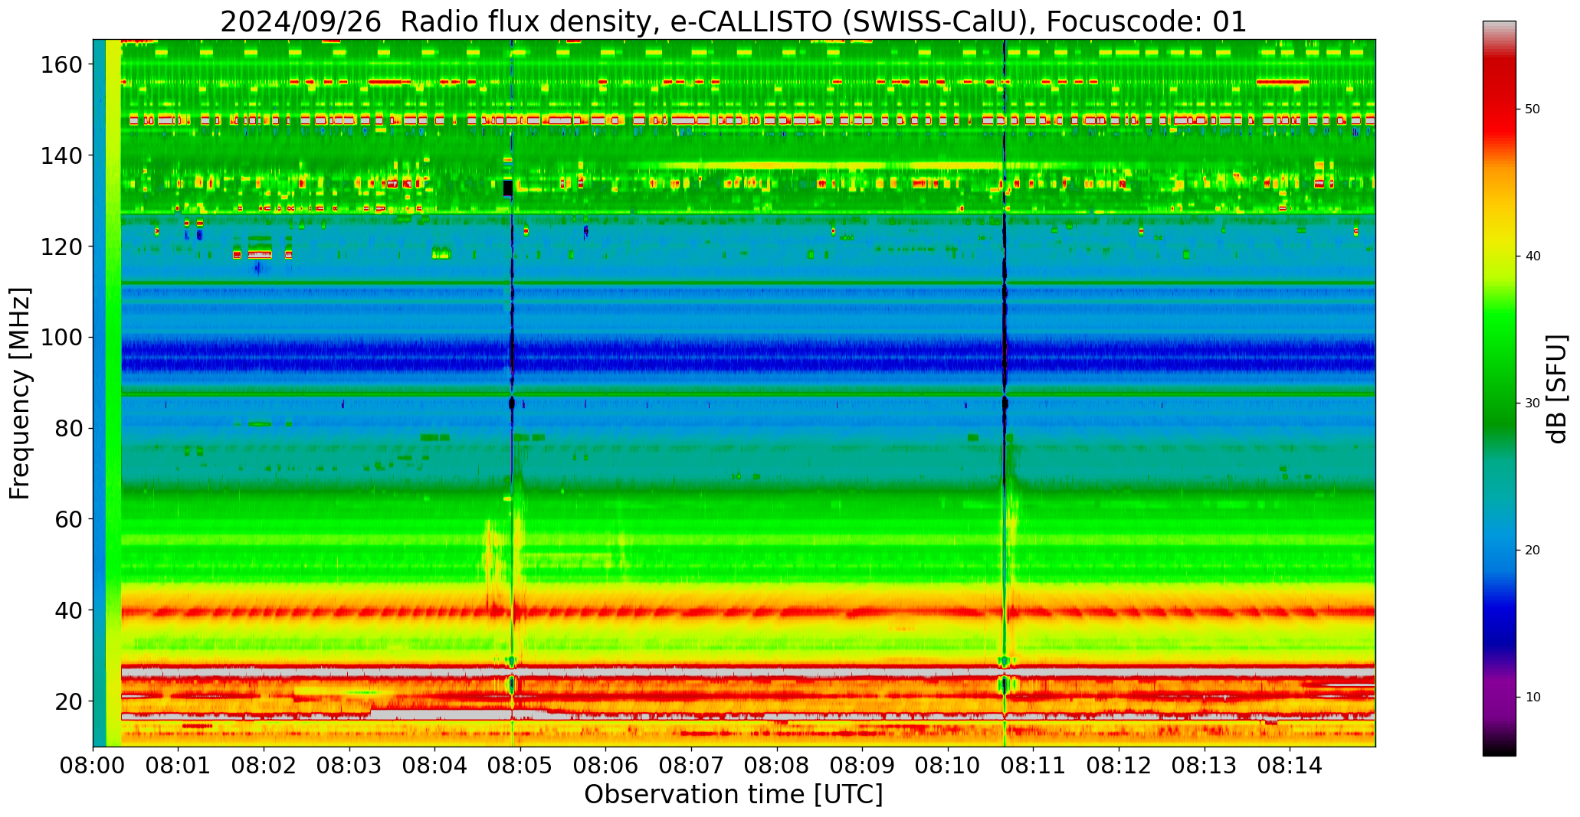Screen dimensions: 1580x817
Task: Click the 08:12 time tick label
Action: [x=1119, y=766]
